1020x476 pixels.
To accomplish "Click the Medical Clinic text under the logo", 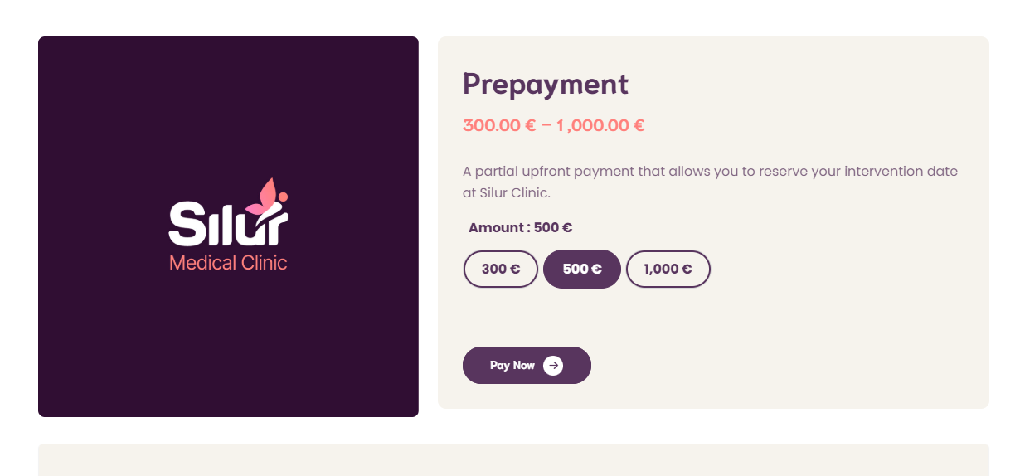I will (228, 263).
